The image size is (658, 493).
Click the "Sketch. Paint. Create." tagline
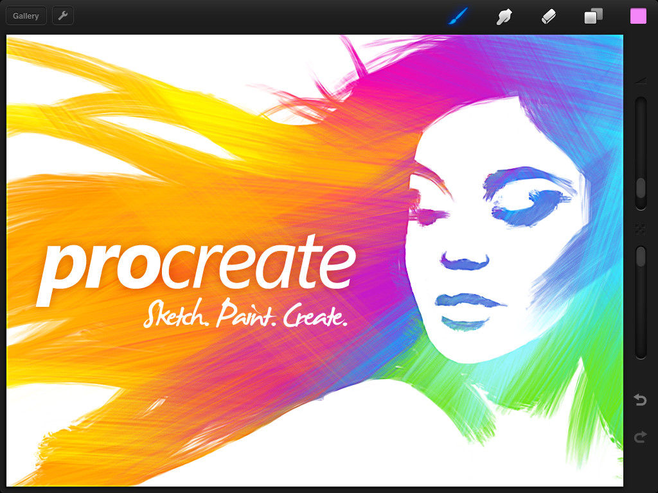coord(245,314)
